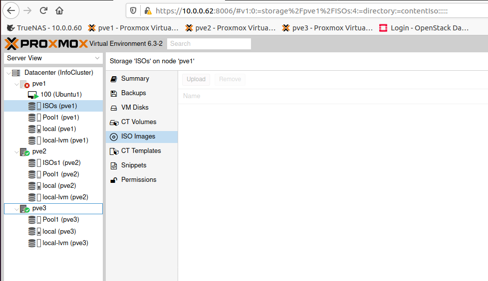
Task: Click the Summary book icon
Action: pyautogui.click(x=114, y=79)
